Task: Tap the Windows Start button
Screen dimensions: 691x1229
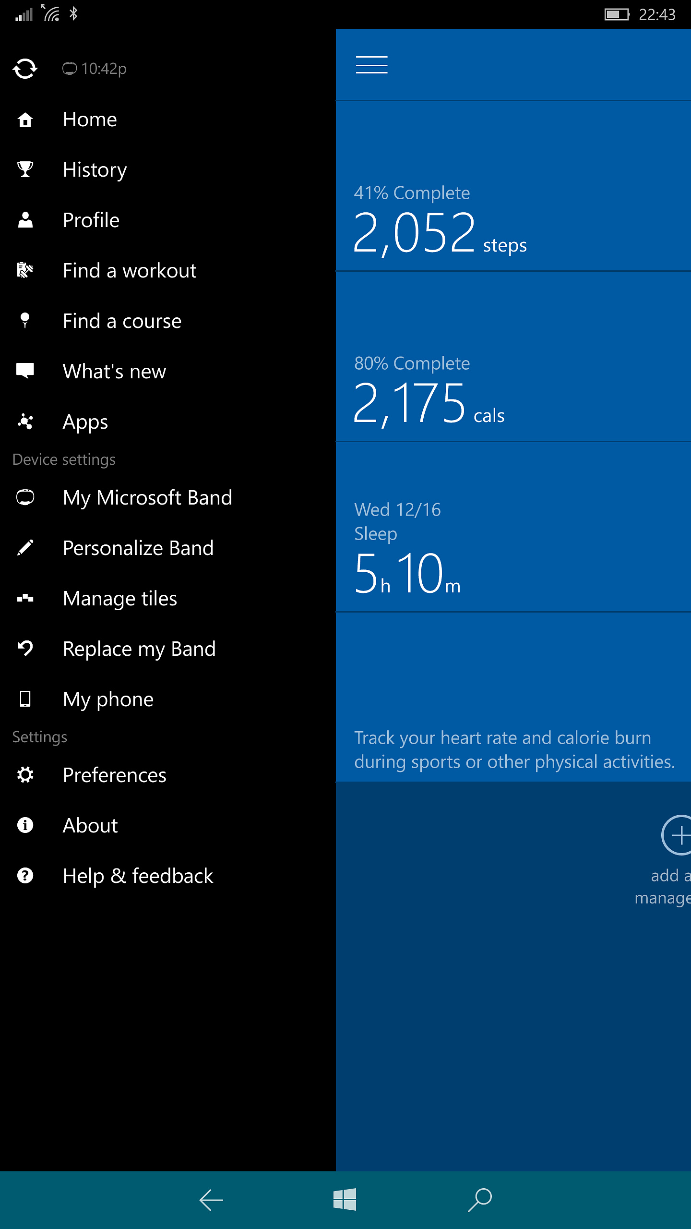Action: (345, 1200)
